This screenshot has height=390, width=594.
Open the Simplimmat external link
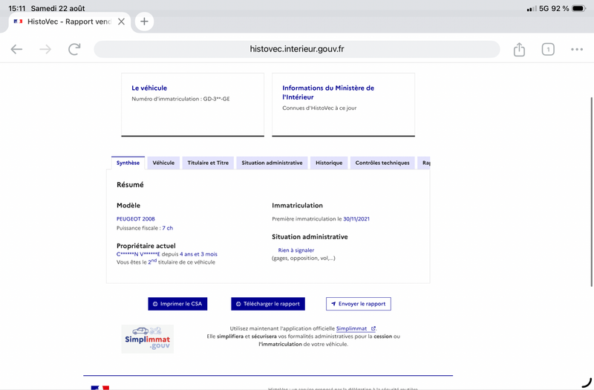pyautogui.click(x=356, y=328)
